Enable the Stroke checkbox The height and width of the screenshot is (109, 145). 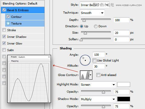point(4,30)
